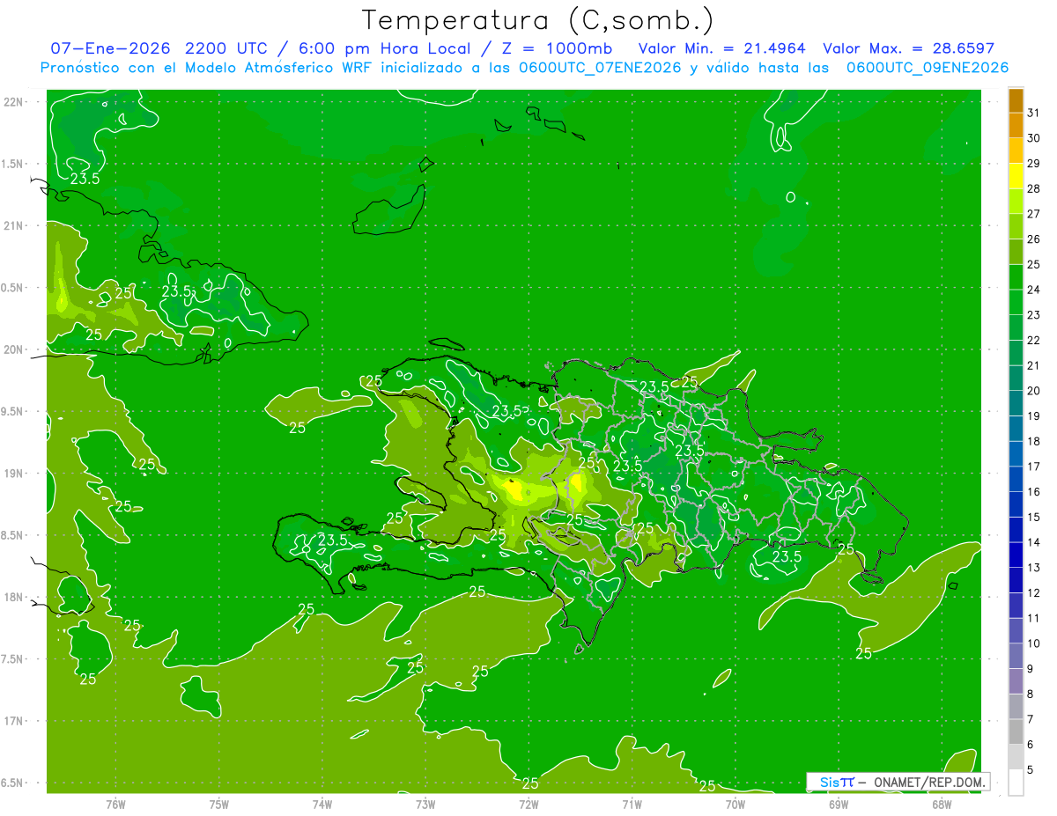Click the '72W' longitude axis label
1057x816 pixels.
[528, 804]
